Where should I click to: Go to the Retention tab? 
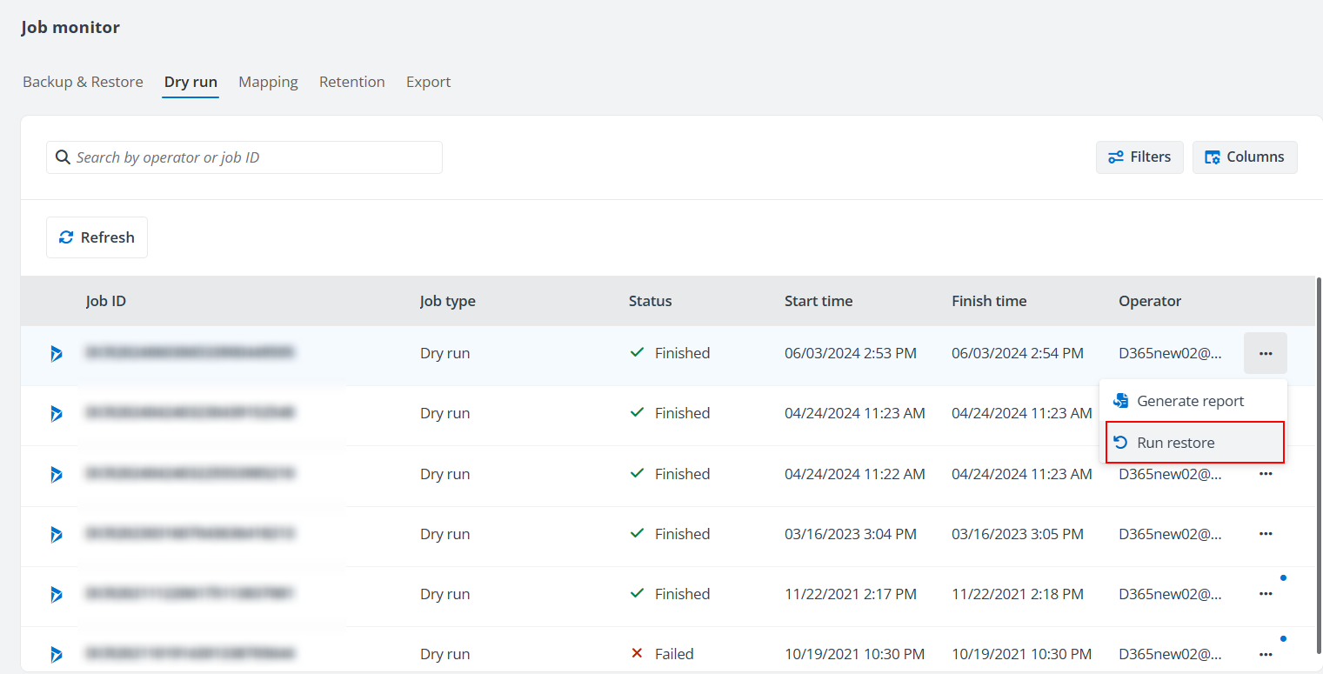tap(351, 82)
